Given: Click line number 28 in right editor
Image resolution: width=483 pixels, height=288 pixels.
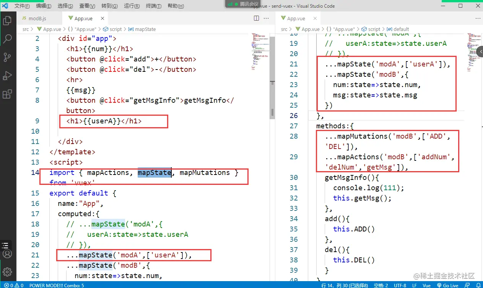Looking at the screenshot, I should pyautogui.click(x=294, y=136).
